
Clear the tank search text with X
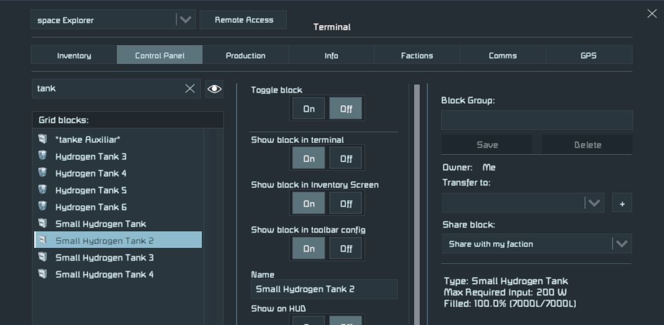point(190,89)
